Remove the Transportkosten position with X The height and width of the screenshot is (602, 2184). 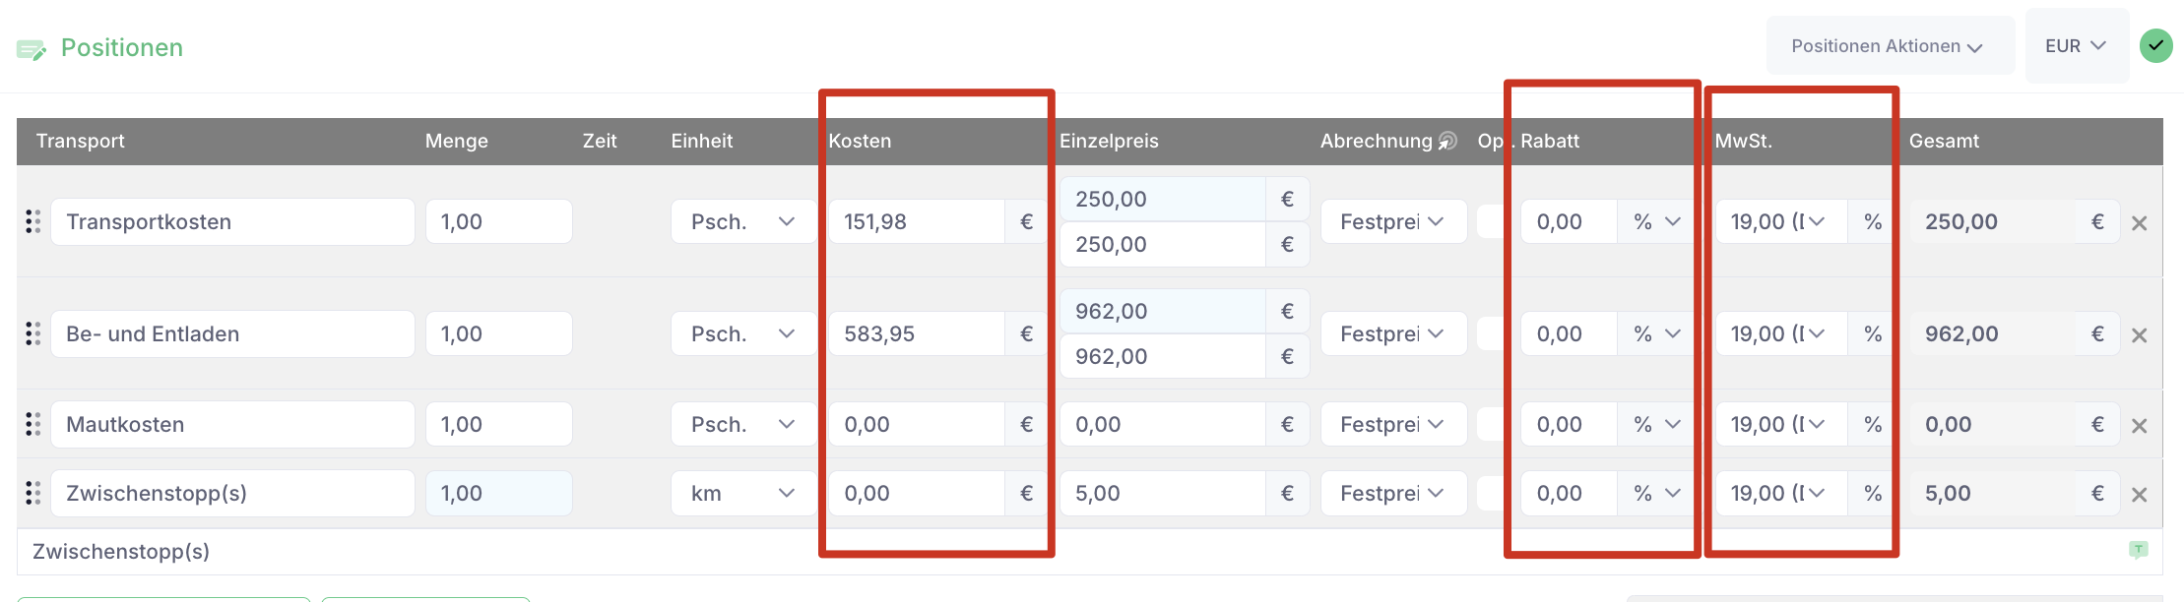pos(2139,223)
